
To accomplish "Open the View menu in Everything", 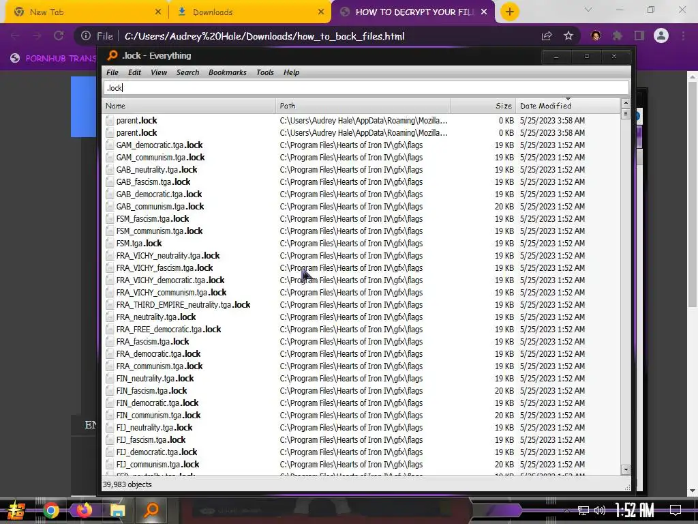I will click(x=158, y=72).
